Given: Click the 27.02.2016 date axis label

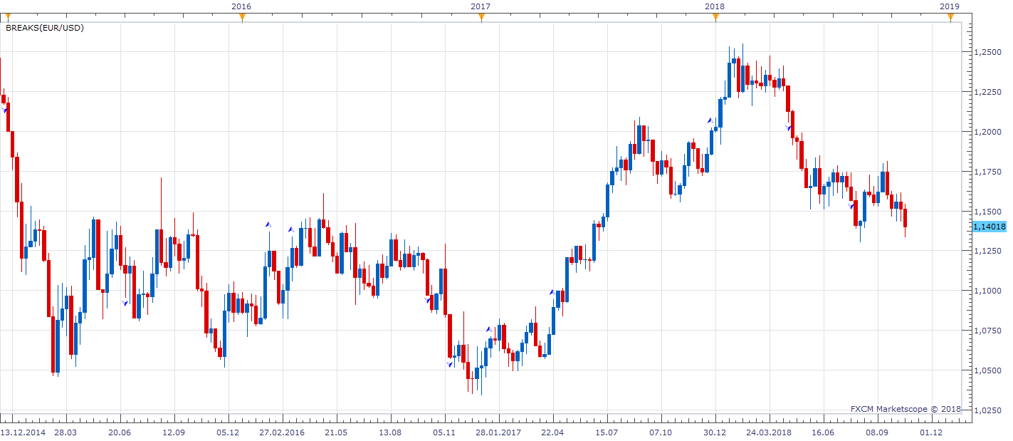Looking at the screenshot, I should pos(282,432).
